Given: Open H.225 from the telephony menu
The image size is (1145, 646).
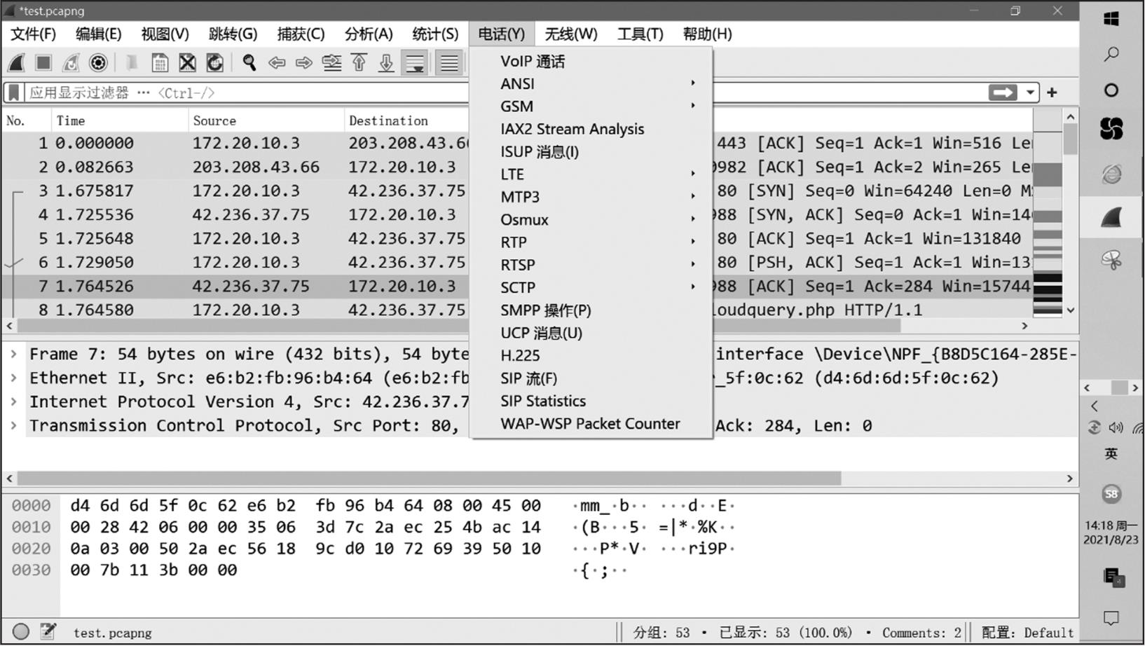Looking at the screenshot, I should (591, 356).
